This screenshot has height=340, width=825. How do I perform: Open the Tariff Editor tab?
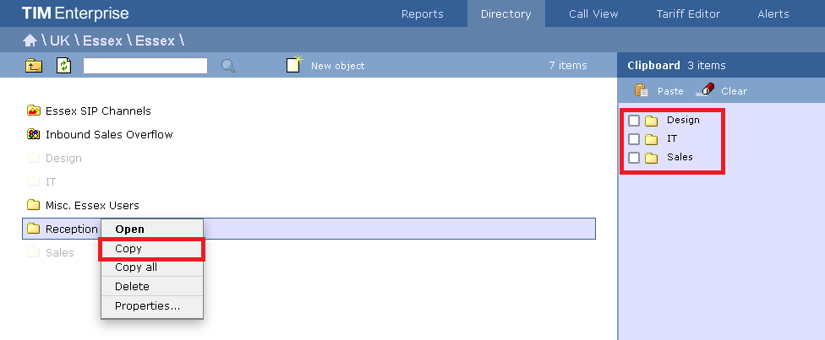[688, 13]
